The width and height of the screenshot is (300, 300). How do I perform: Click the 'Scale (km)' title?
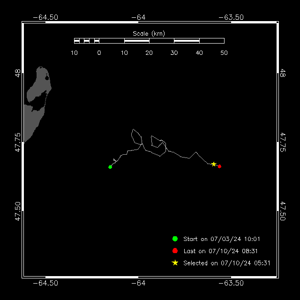click(149, 34)
